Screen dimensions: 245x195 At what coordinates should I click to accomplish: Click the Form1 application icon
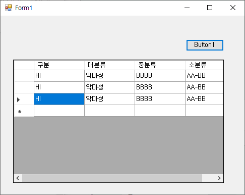click(9, 8)
